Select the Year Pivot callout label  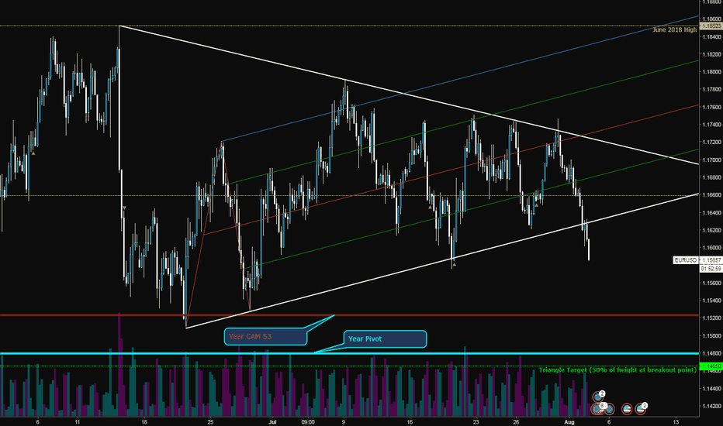(x=385, y=338)
